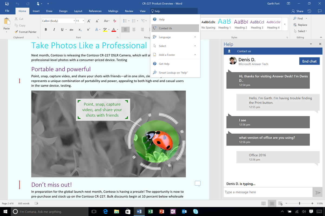Switch to the Mailings ribbon tab
The image size is (325, 216).
point(113,11)
